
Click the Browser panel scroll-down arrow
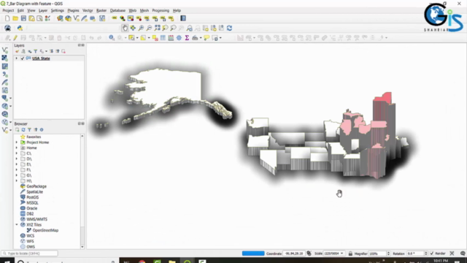[82, 247]
